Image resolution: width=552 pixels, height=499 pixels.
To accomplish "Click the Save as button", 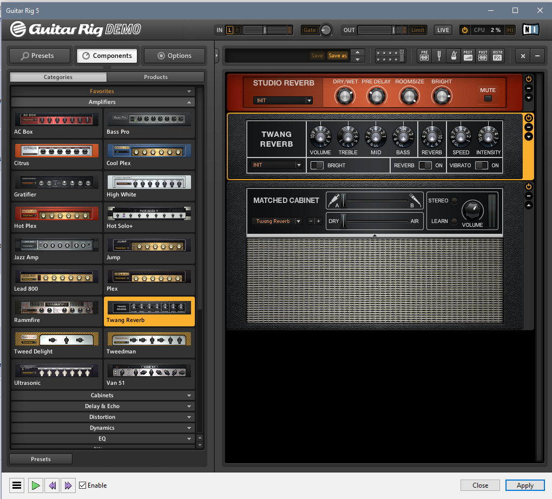I will tap(337, 56).
